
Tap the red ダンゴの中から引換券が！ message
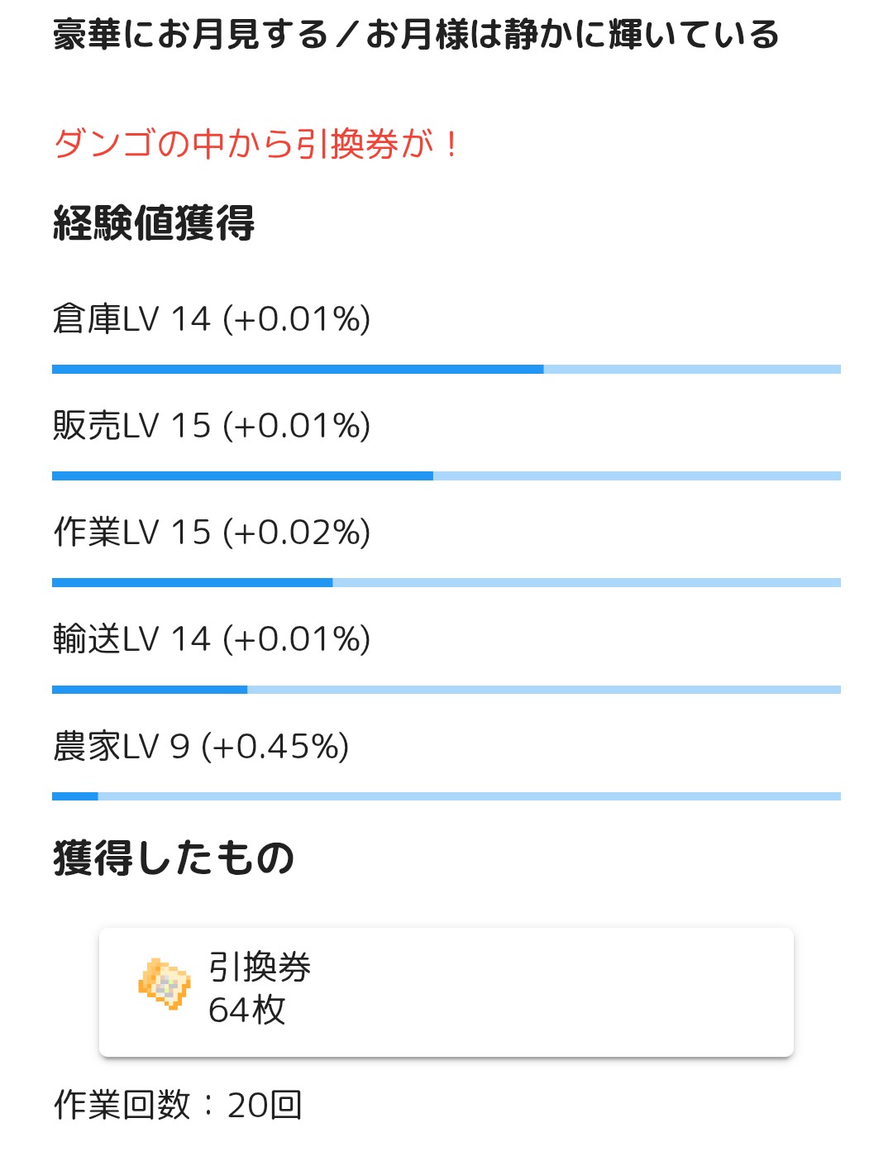pyautogui.click(x=255, y=145)
